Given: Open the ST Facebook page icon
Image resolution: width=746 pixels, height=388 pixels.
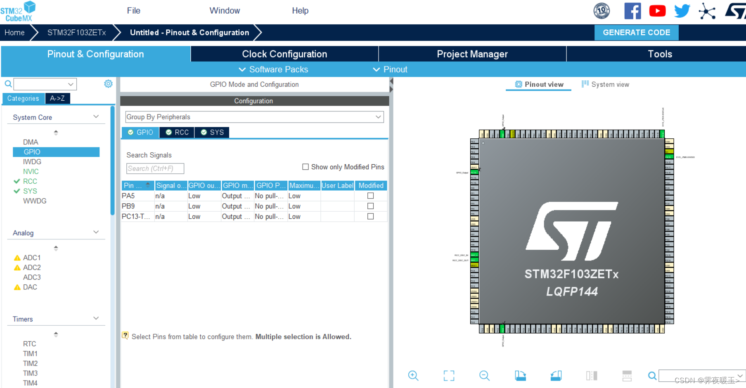Looking at the screenshot, I should coord(632,11).
